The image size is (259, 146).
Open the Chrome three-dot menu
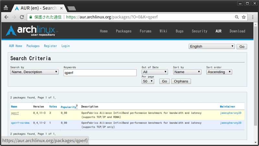click(253, 17)
